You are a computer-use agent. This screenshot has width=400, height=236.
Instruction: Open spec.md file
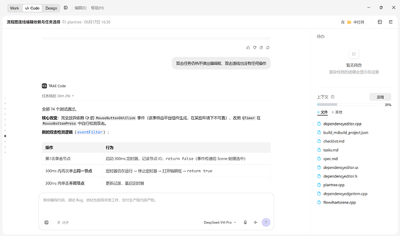coord(328,158)
